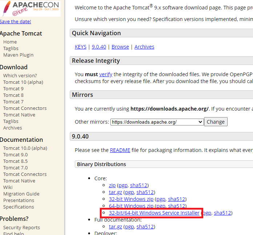Open sha512 checksum for Core tar.gz
Viewport: 253px width, 235px height.
pos(145,192)
